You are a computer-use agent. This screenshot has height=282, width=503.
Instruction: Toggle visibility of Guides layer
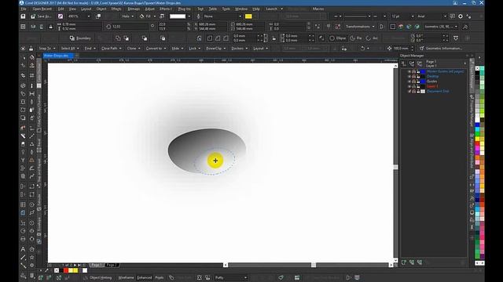[409, 81]
